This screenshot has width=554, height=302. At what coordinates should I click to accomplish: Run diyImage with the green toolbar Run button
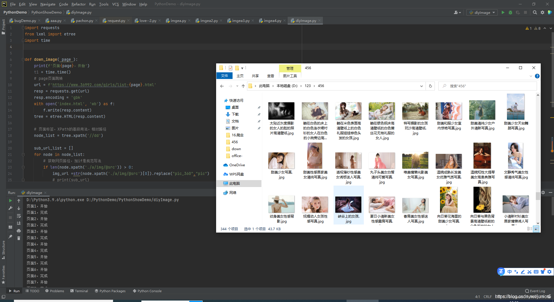(x=503, y=12)
